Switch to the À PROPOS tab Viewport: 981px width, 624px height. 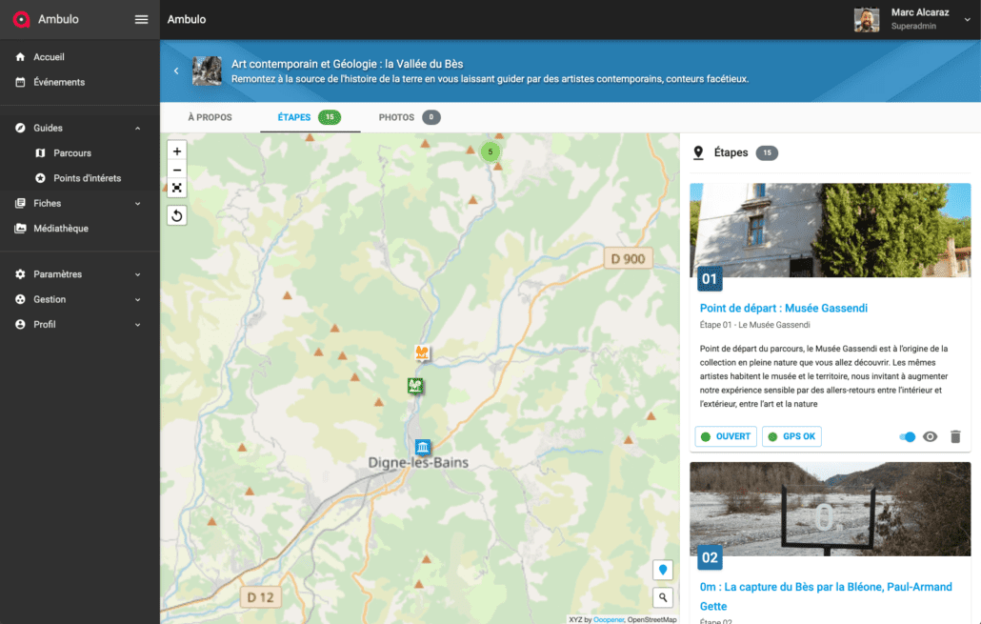210,117
